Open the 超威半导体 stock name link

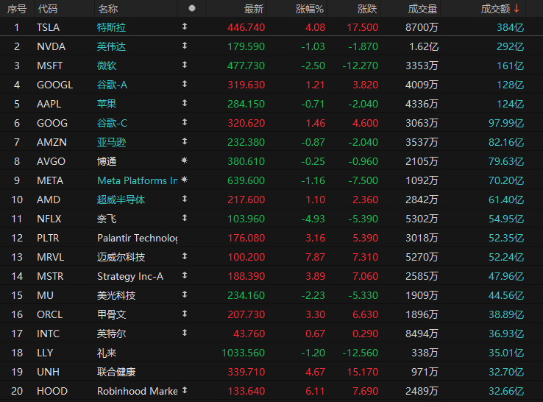pos(121,200)
